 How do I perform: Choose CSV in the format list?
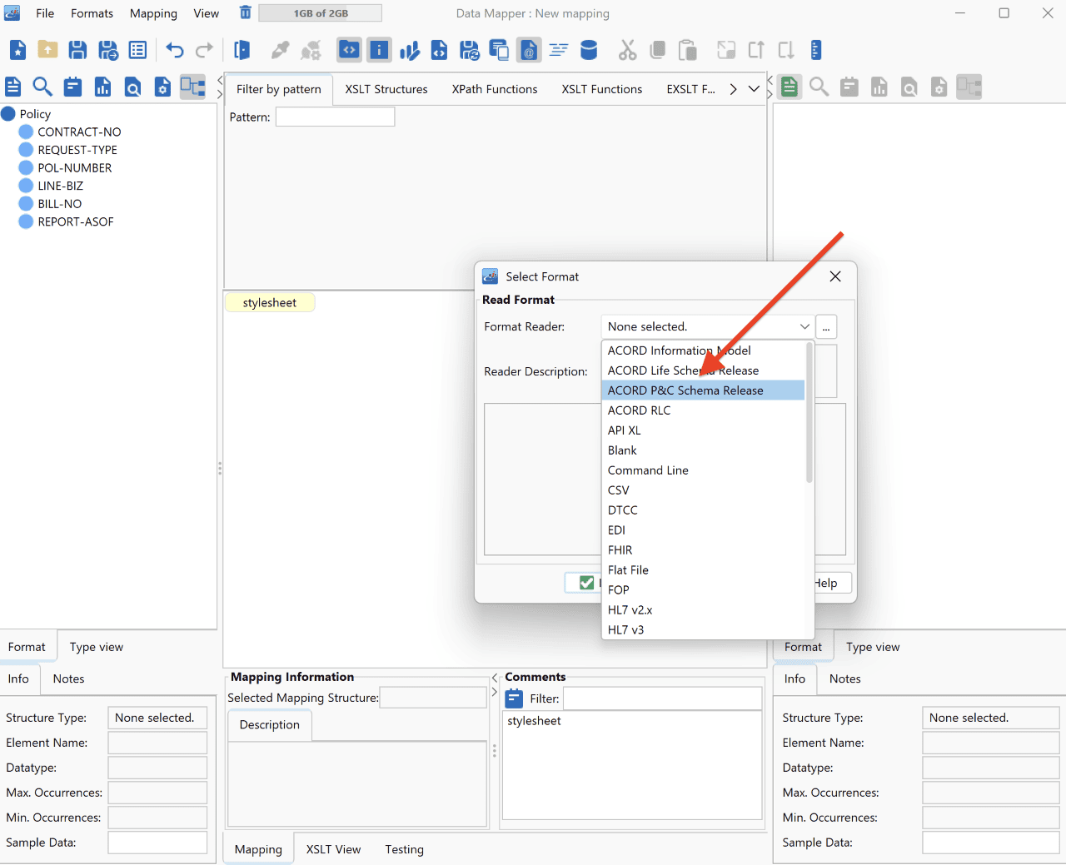point(703,490)
